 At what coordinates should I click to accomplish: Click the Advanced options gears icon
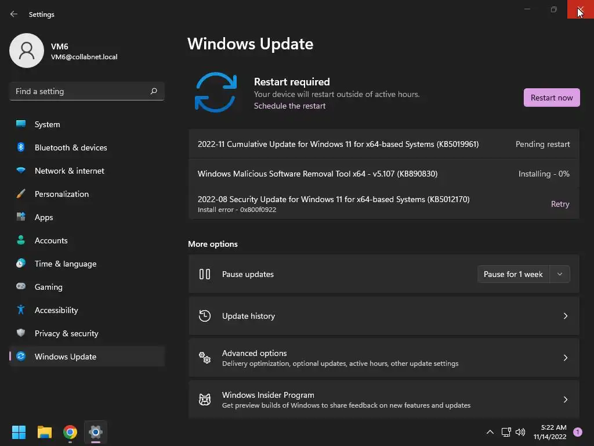click(x=205, y=358)
